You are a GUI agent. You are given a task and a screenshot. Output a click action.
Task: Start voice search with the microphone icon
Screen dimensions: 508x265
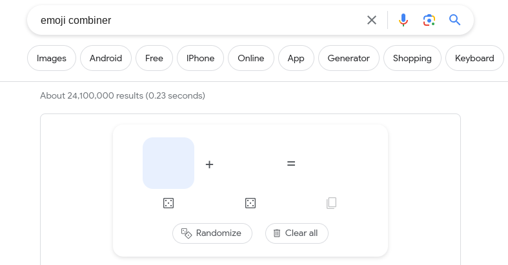[x=403, y=20]
